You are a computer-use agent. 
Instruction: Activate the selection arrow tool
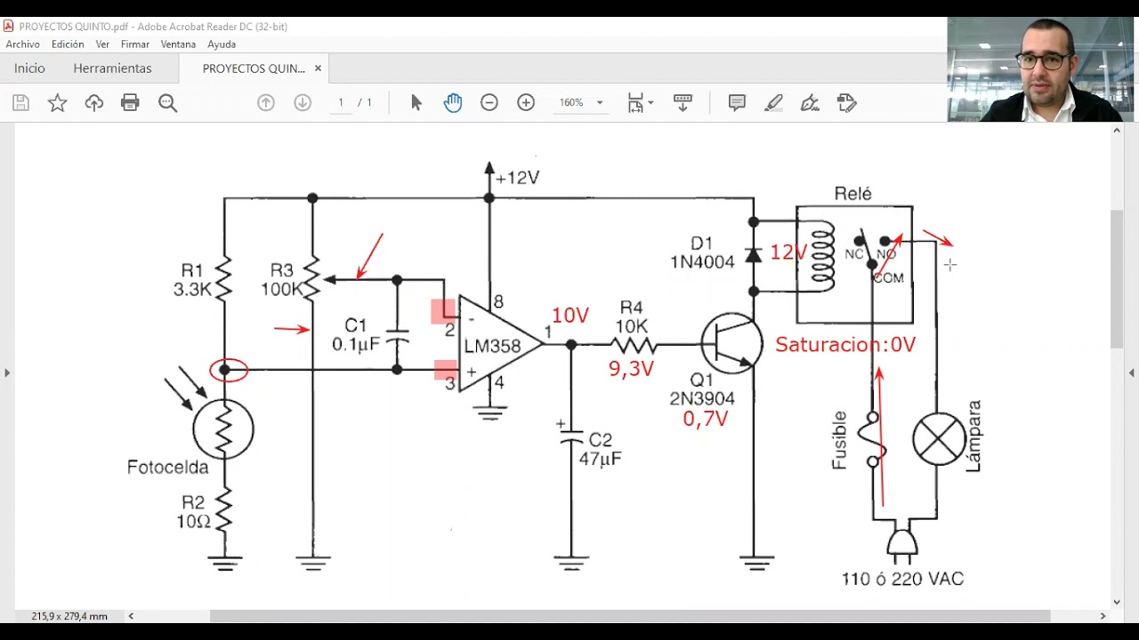[x=416, y=103]
